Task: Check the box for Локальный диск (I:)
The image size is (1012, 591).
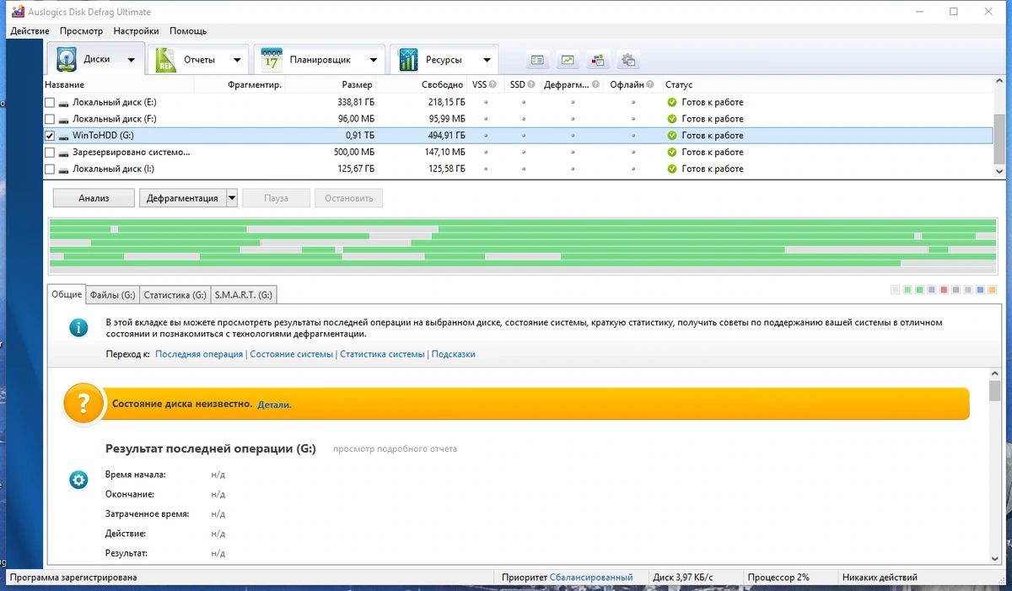Action: click(x=50, y=169)
